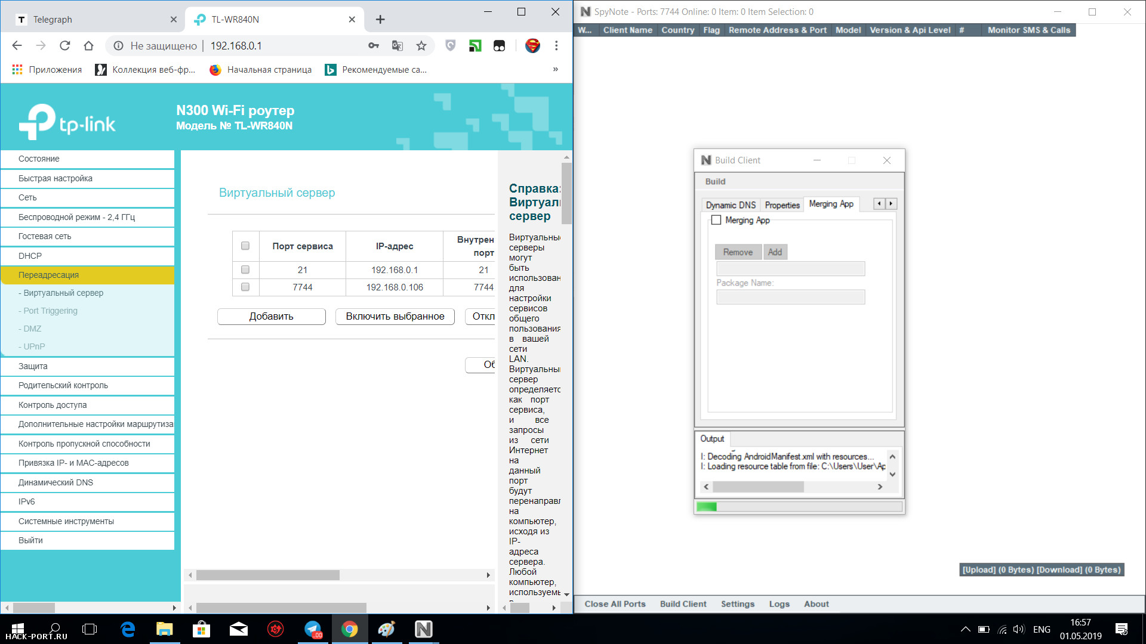The height and width of the screenshot is (644, 1146).
Task: Open a new Chrome tab
Action: [380, 20]
